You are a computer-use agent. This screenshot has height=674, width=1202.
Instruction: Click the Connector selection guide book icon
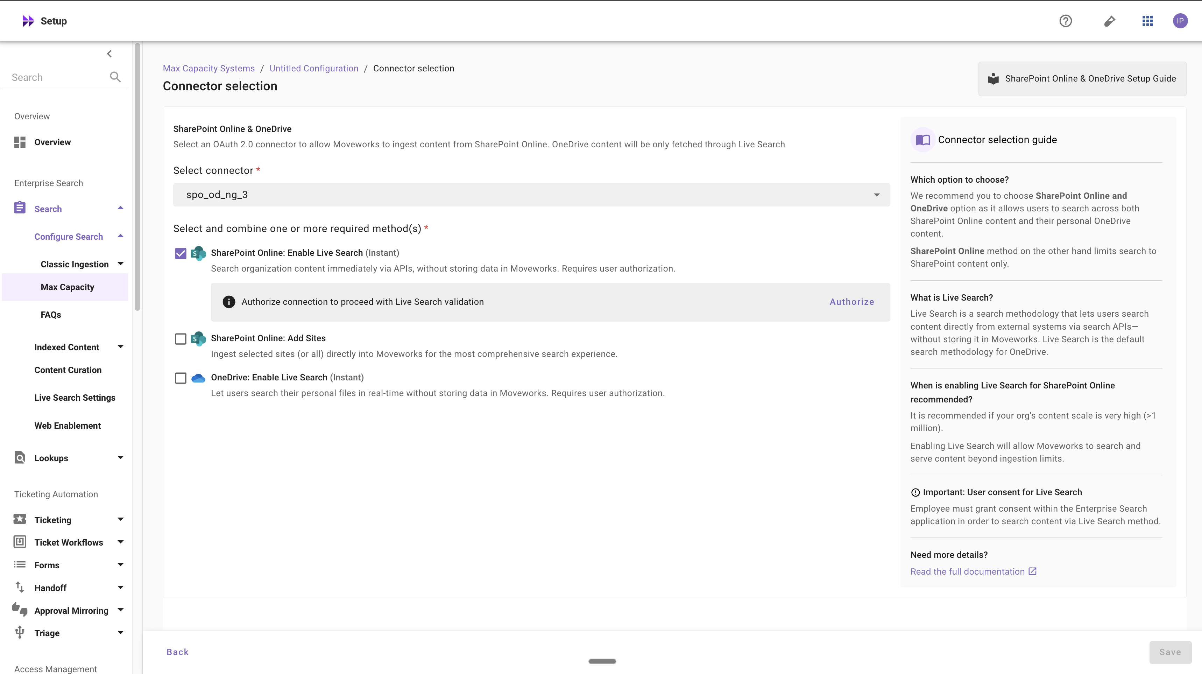coord(922,140)
